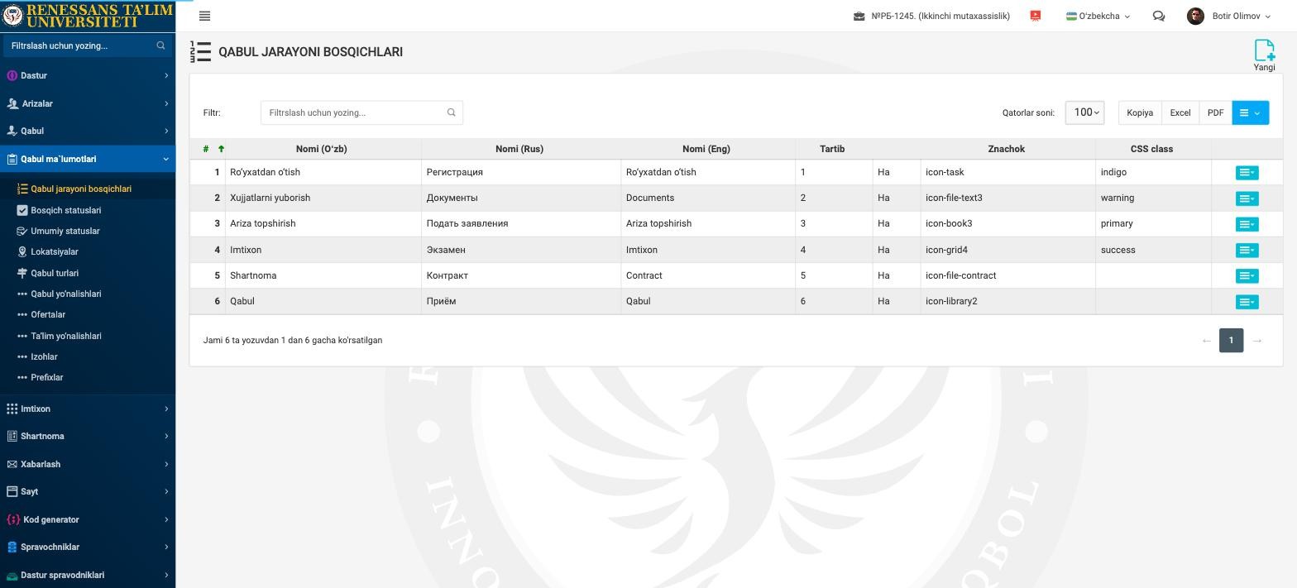Viewport: 1297px width, 588px height.
Task: Click the Excel export button
Action: pos(1180,112)
